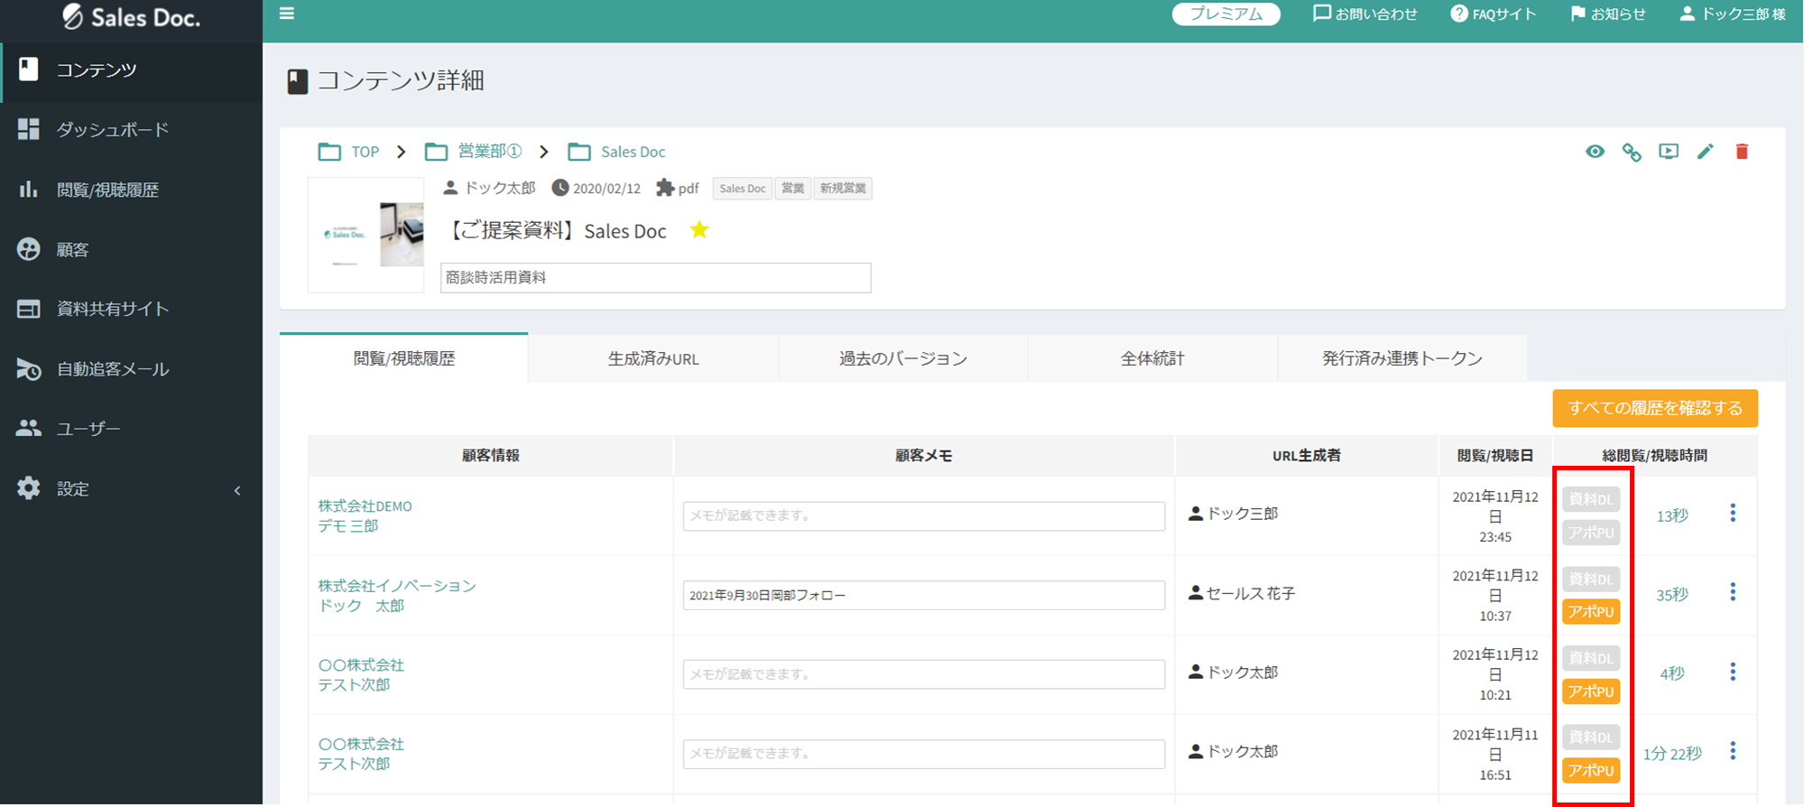Toggle the yellow favorite star
Viewport: 1804px width, 807px height.
click(699, 230)
